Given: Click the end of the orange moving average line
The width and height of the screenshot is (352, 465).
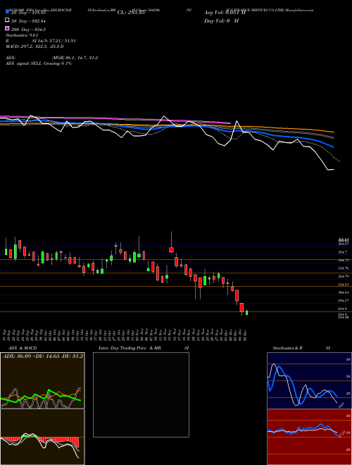Looking at the screenshot, I should 333,132.
